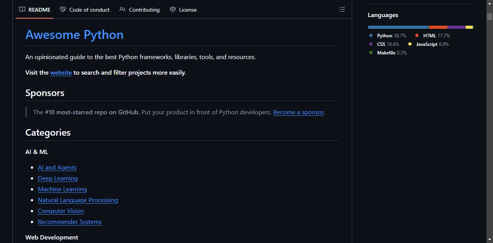
Task: Click the '#10 most-starred repo on GitHub' text
Action: point(92,112)
